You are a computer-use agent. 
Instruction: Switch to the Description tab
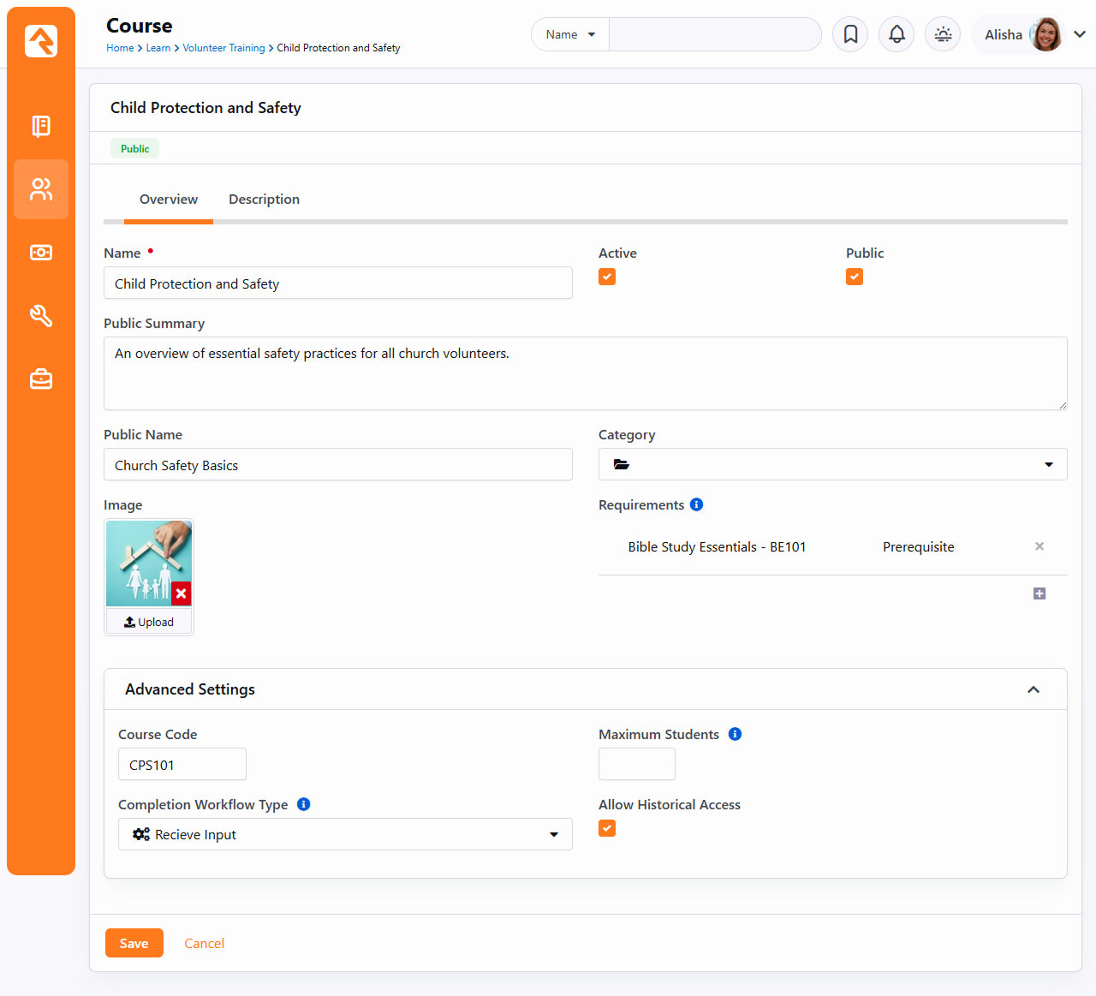coord(264,200)
